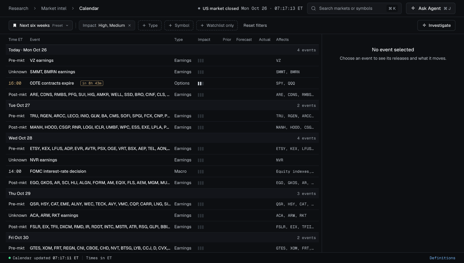
Task: Open the Next six weeks preset dropdown
Action: tap(40, 25)
